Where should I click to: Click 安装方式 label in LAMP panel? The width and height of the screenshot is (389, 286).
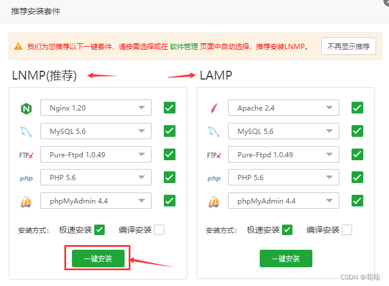click(221, 230)
